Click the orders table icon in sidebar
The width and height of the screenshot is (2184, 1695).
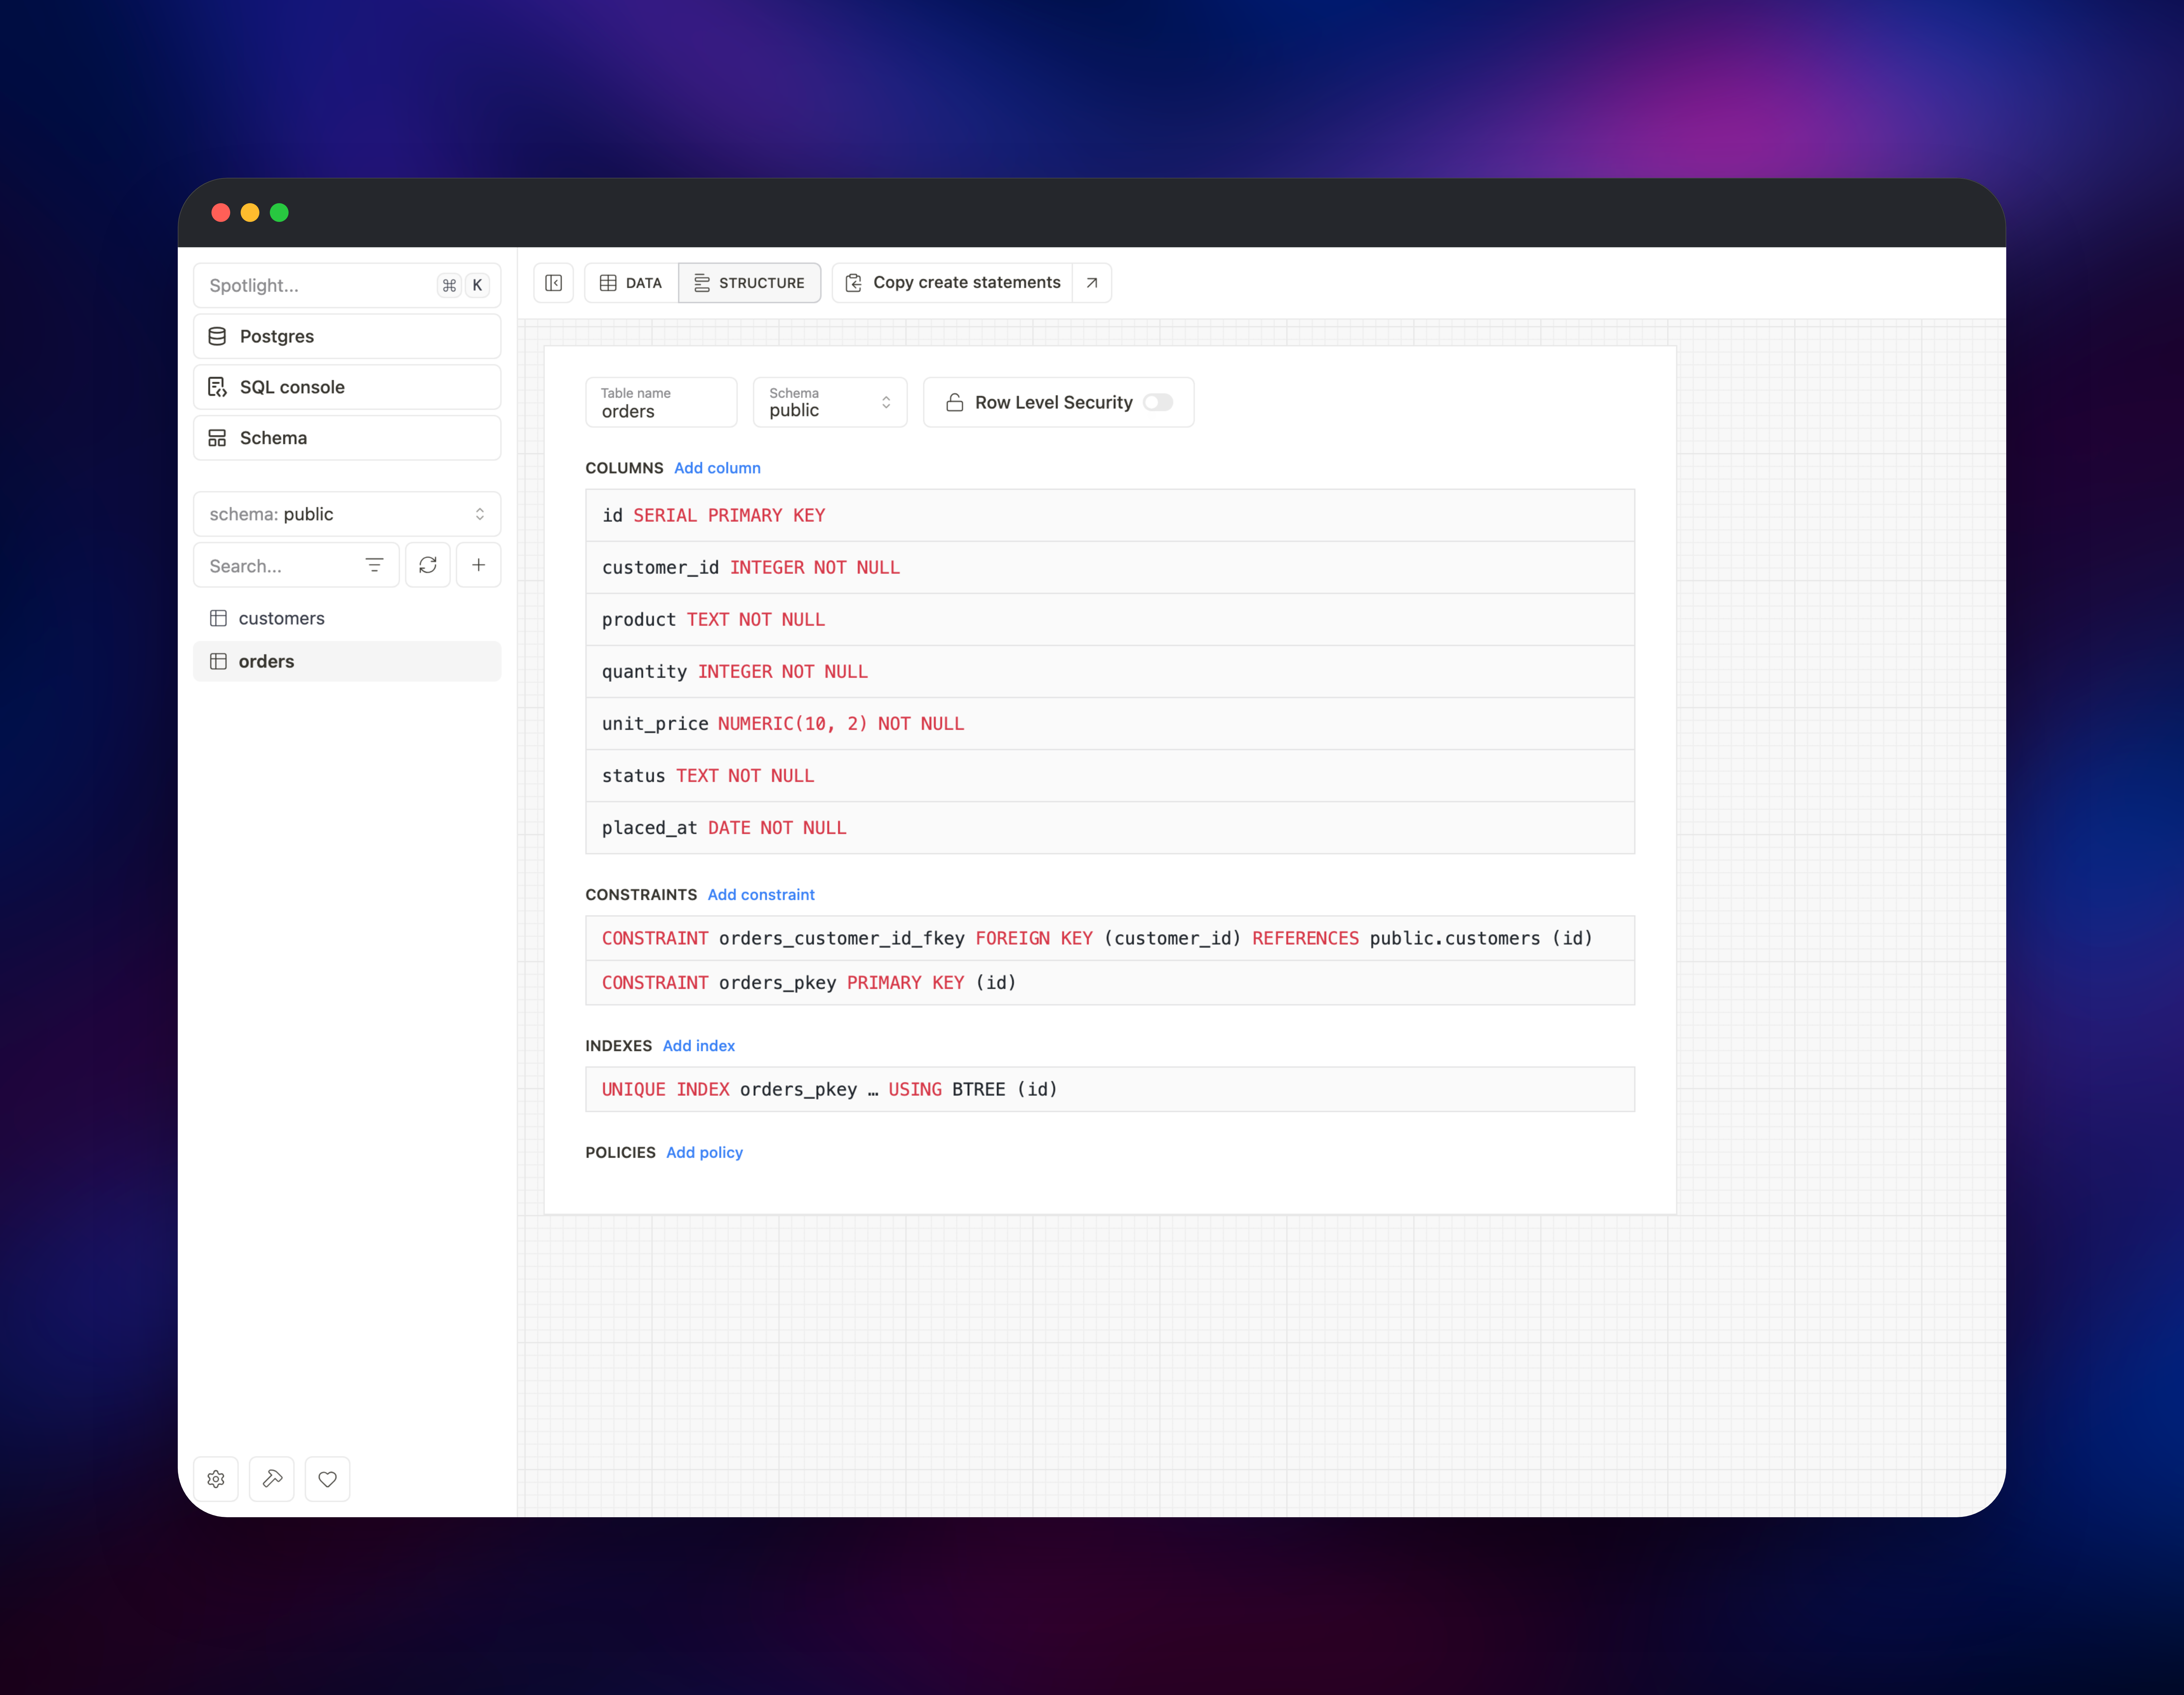pyautogui.click(x=218, y=661)
